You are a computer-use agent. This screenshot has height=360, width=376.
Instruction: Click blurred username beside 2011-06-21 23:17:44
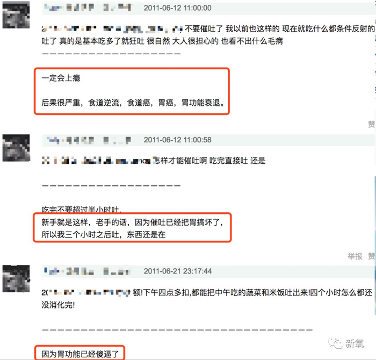[87, 271]
